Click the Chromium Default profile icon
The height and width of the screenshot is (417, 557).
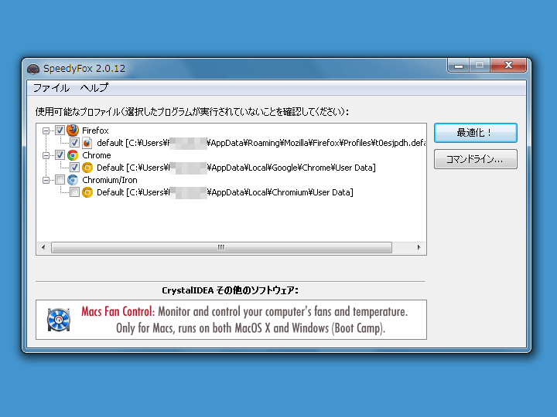coord(87,192)
